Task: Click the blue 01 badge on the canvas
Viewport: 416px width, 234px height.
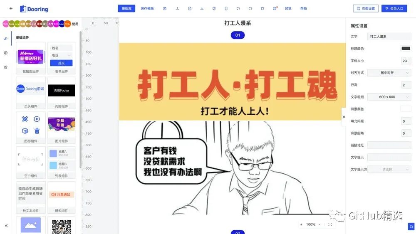Action: (238, 35)
